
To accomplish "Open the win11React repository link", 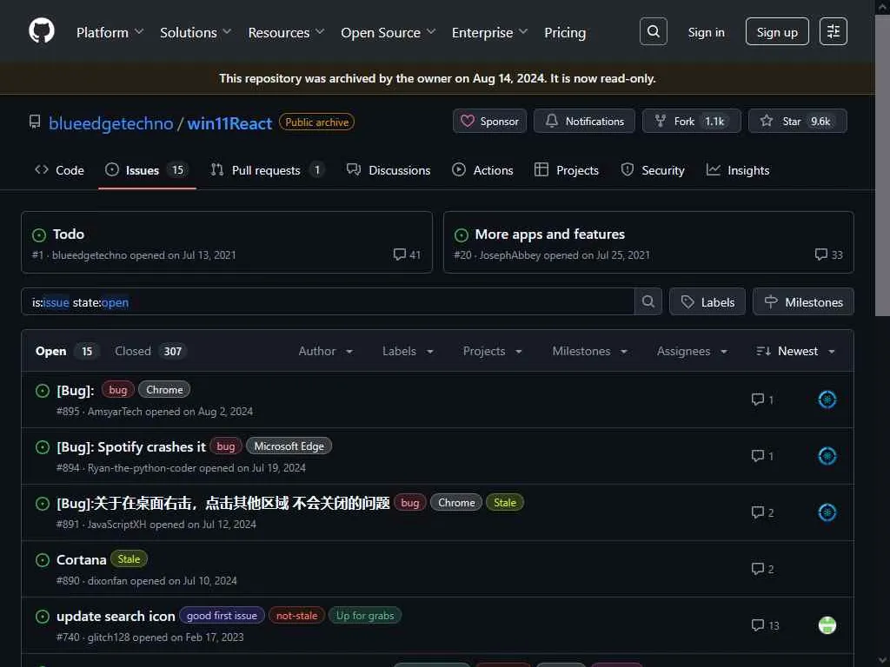I will point(229,123).
